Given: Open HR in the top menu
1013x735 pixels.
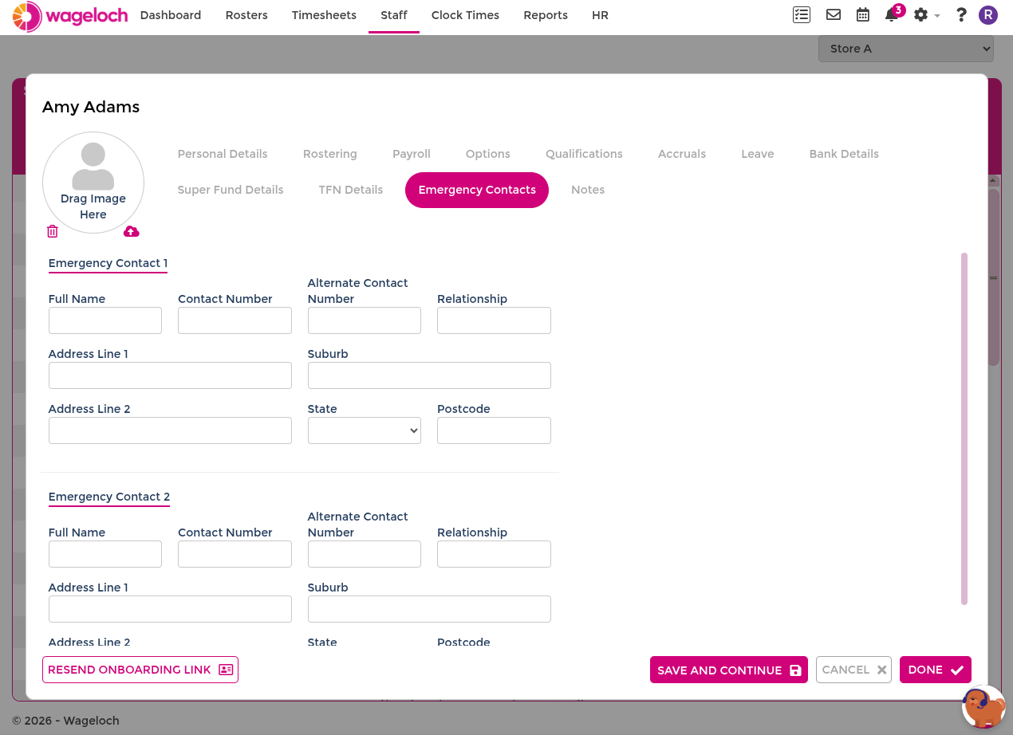Looking at the screenshot, I should pyautogui.click(x=600, y=15).
